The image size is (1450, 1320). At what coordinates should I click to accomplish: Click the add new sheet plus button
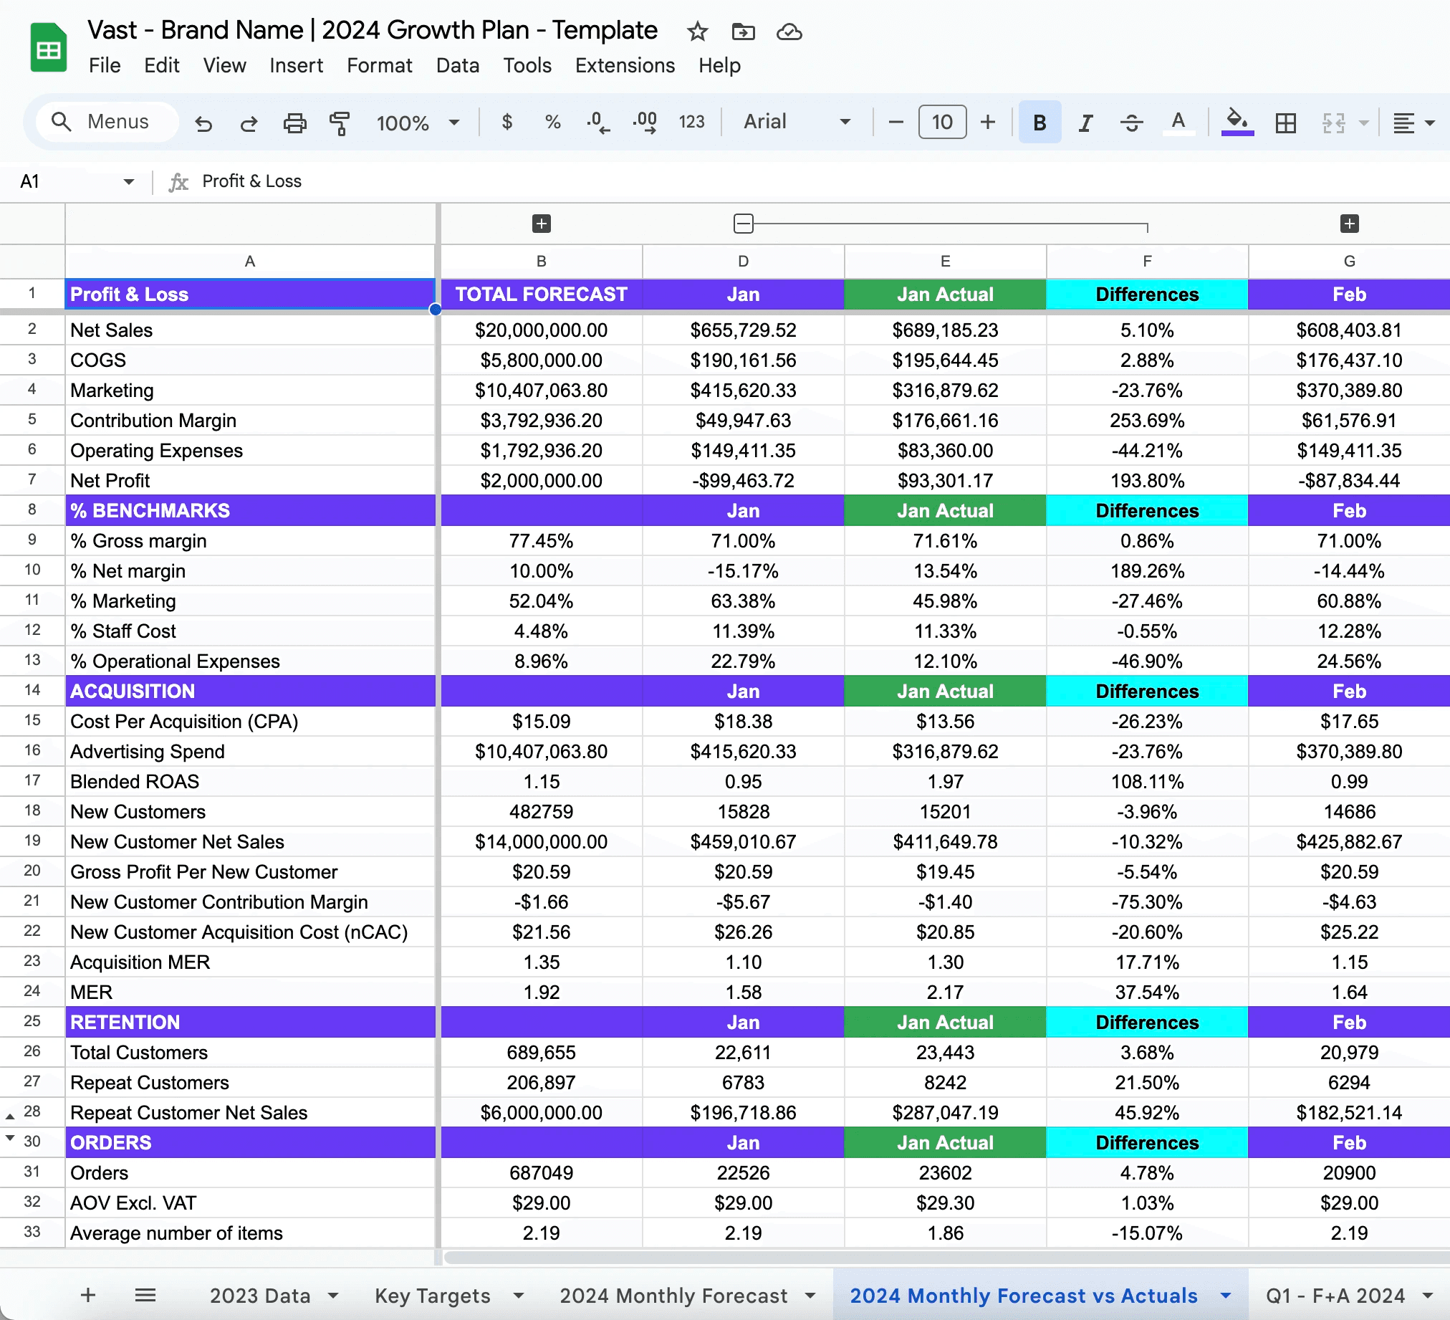87,1296
